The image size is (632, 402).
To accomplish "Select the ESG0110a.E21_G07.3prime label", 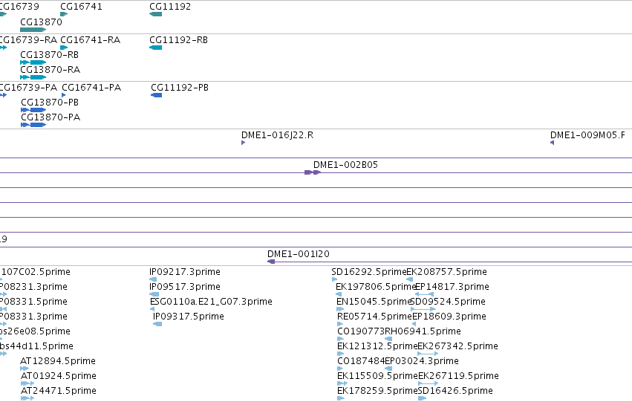I will 211,302.
